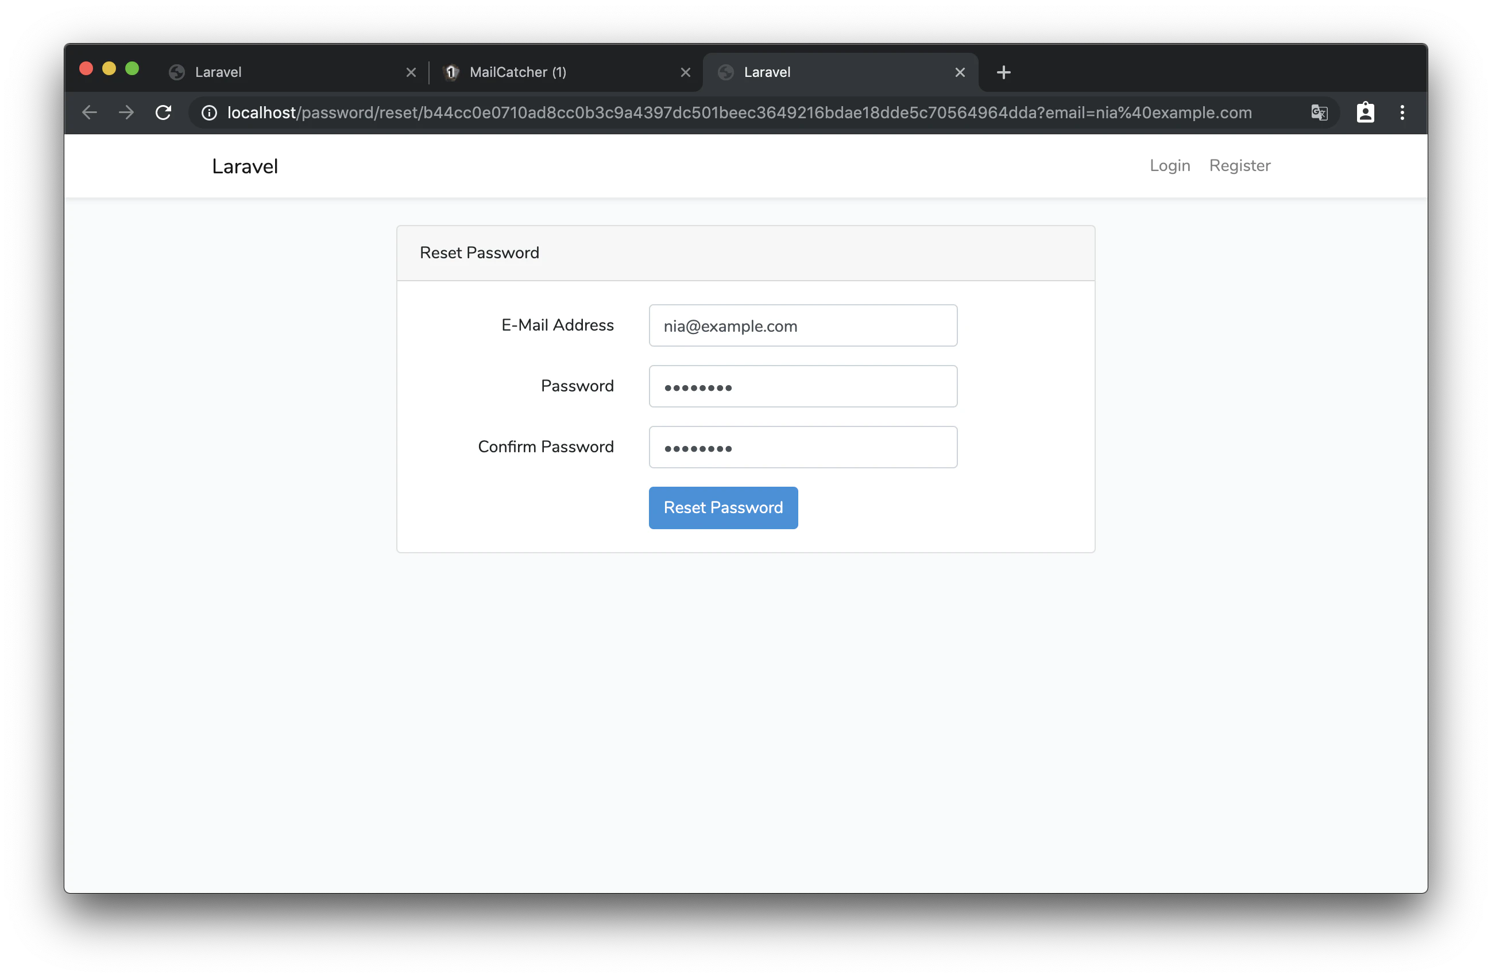The width and height of the screenshot is (1492, 978).
Task: Click the red close window button
Action: 87,68
